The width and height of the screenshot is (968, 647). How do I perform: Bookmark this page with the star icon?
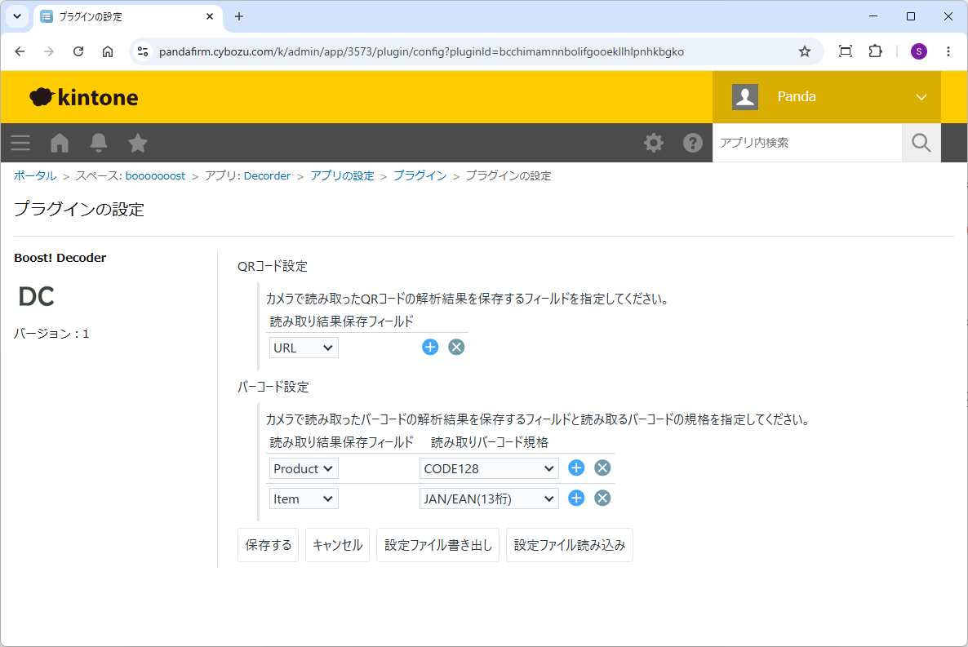point(805,51)
